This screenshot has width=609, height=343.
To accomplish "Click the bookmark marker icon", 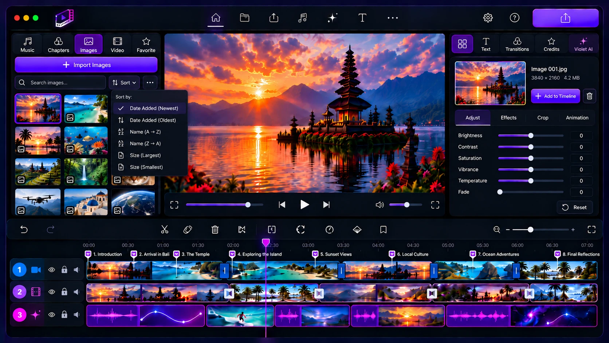I will [x=383, y=229].
